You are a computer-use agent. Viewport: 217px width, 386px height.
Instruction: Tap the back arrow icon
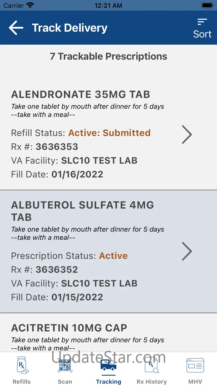coord(16,28)
